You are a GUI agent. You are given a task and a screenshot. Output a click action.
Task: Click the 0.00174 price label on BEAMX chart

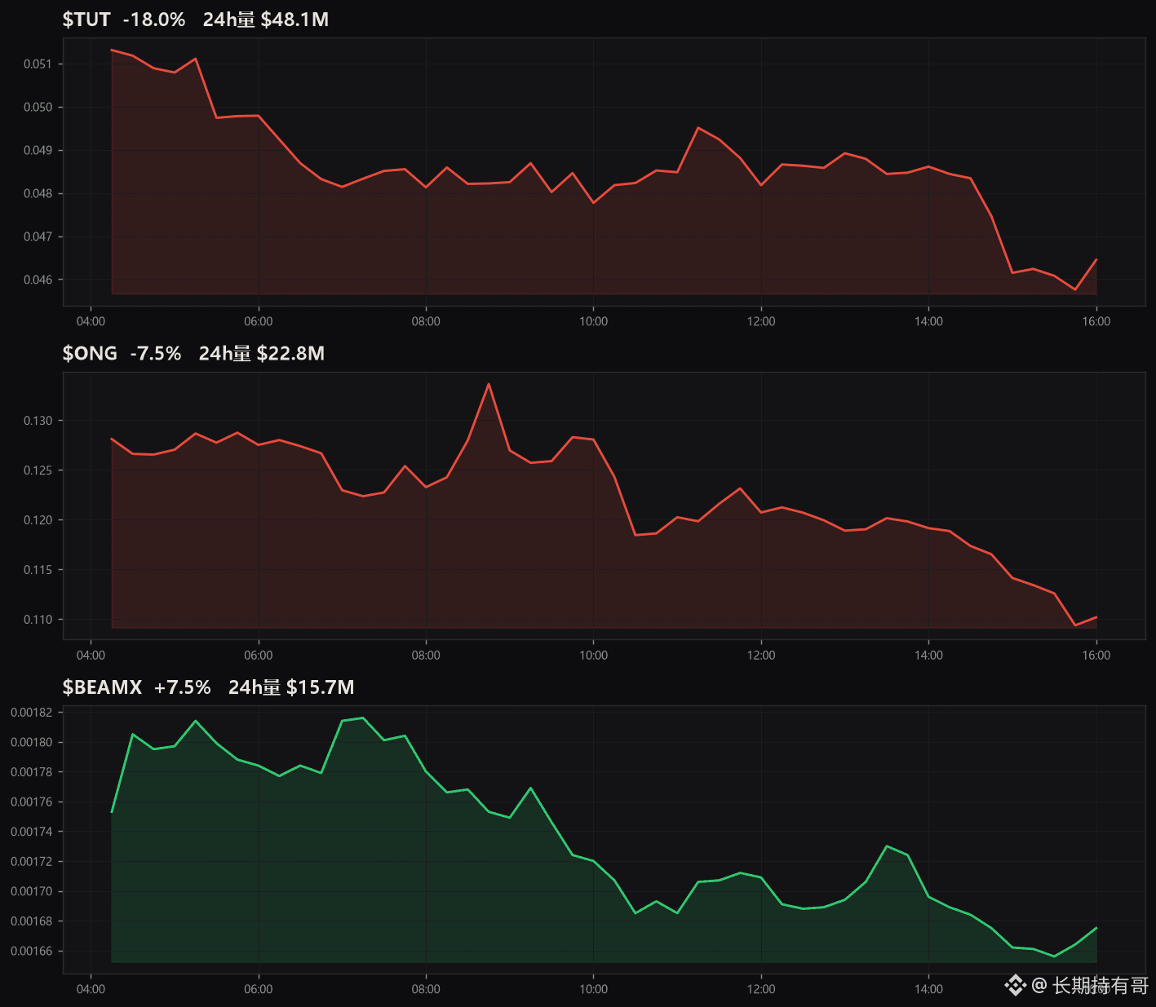(x=31, y=832)
